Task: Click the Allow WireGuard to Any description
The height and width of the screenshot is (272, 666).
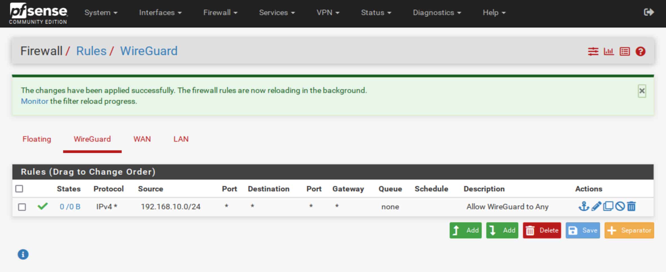Action: 507,207
